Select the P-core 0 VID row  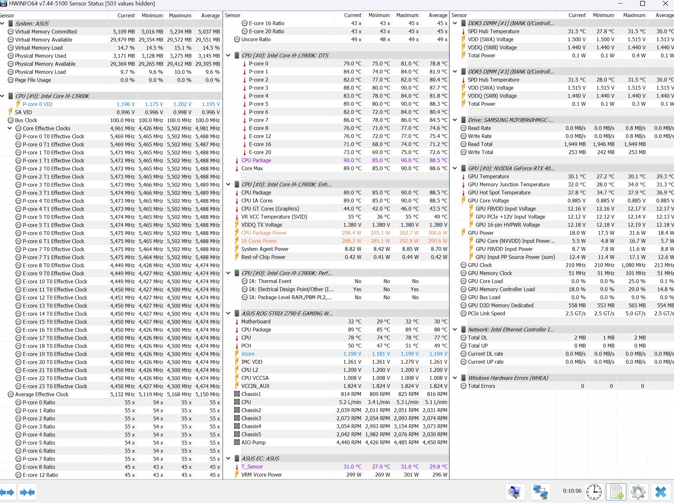(37, 104)
